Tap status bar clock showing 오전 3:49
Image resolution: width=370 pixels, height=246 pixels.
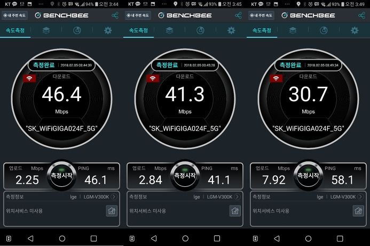click(355, 4)
